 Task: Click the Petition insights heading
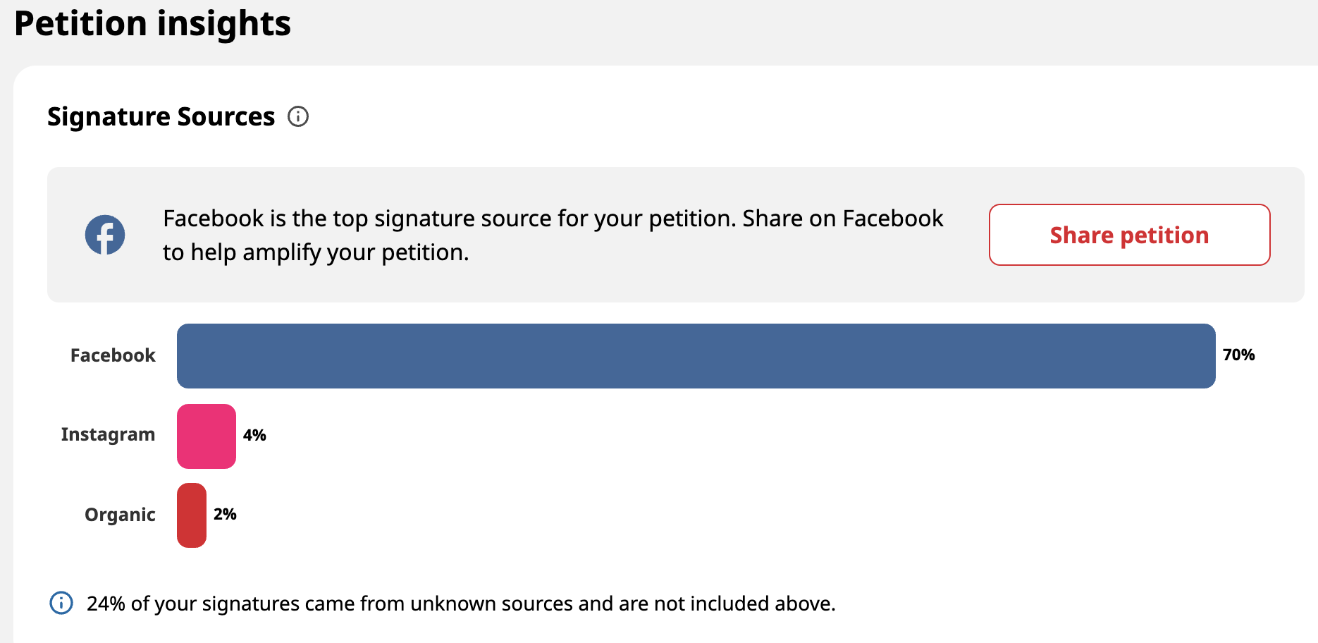(x=152, y=23)
